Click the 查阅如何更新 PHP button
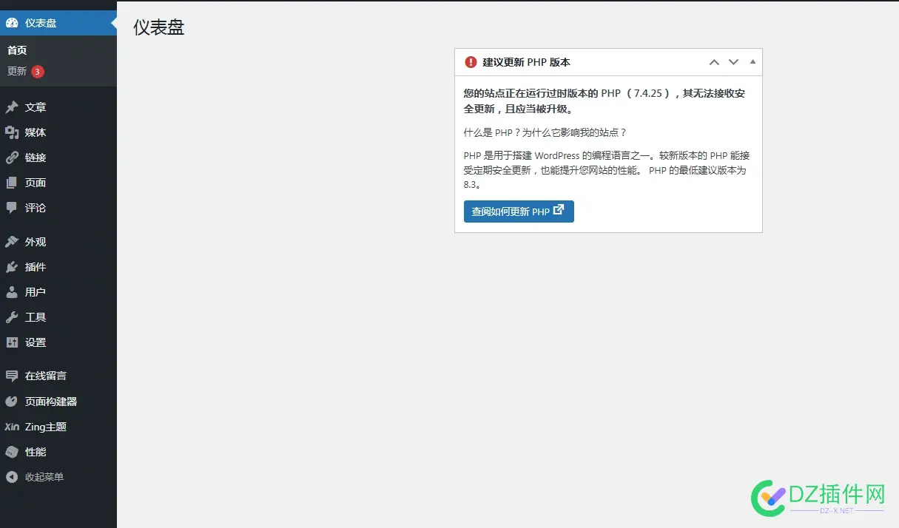 tap(519, 211)
